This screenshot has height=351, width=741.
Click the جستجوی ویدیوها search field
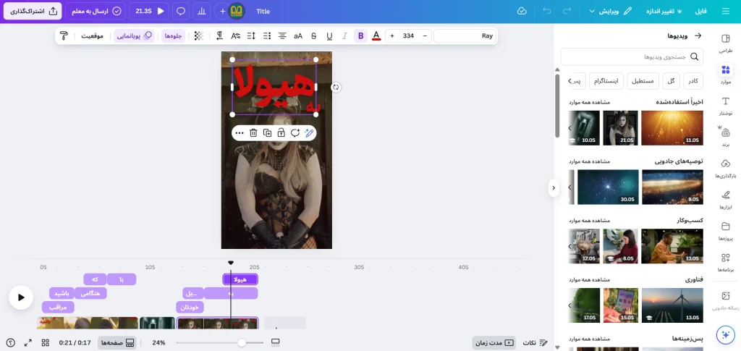click(x=631, y=56)
